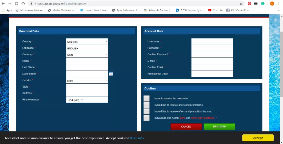Focus the Confirm Email field

212,67
